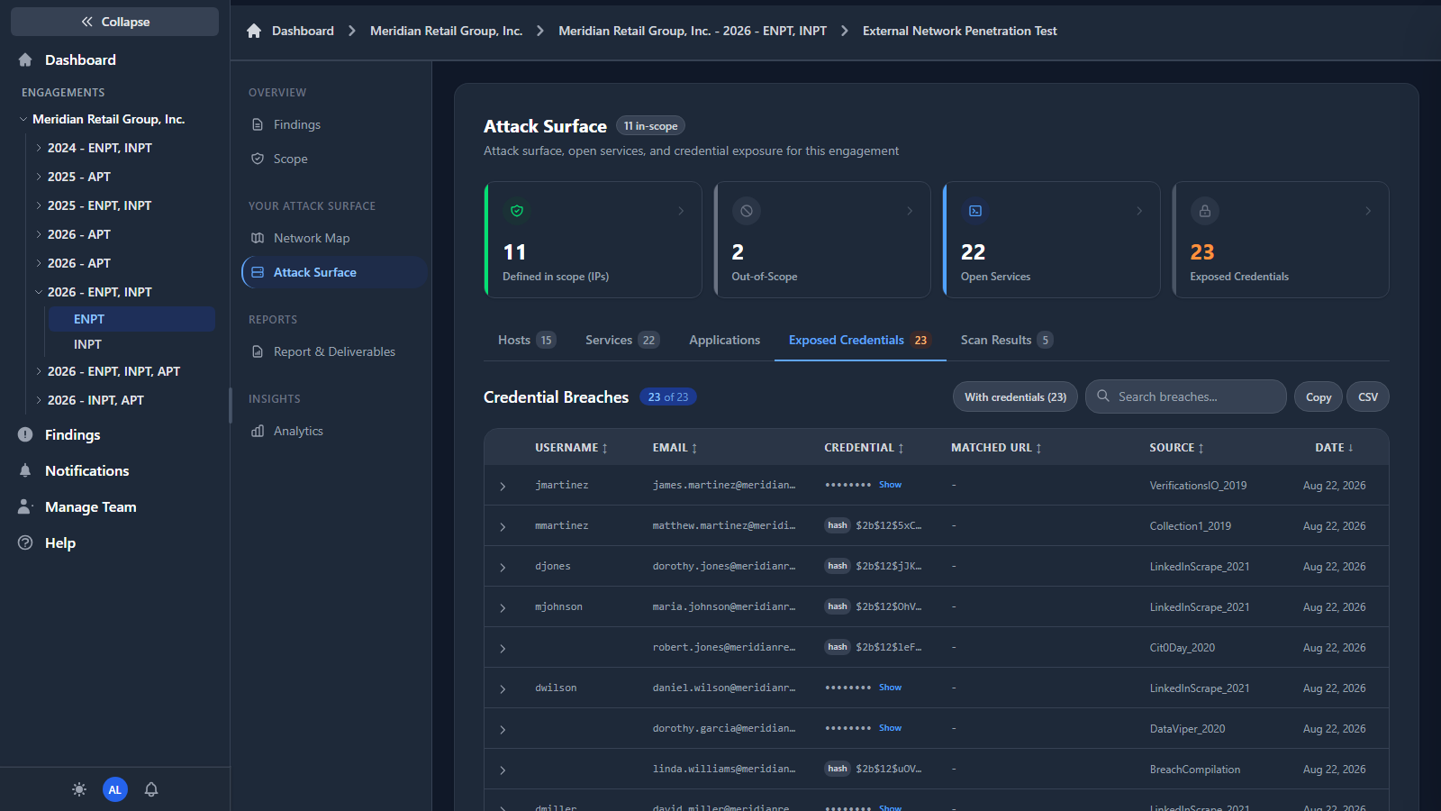1441x811 pixels.
Task: Expand the 2025 - ENPT, INPT engagement
Action: [x=39, y=205]
